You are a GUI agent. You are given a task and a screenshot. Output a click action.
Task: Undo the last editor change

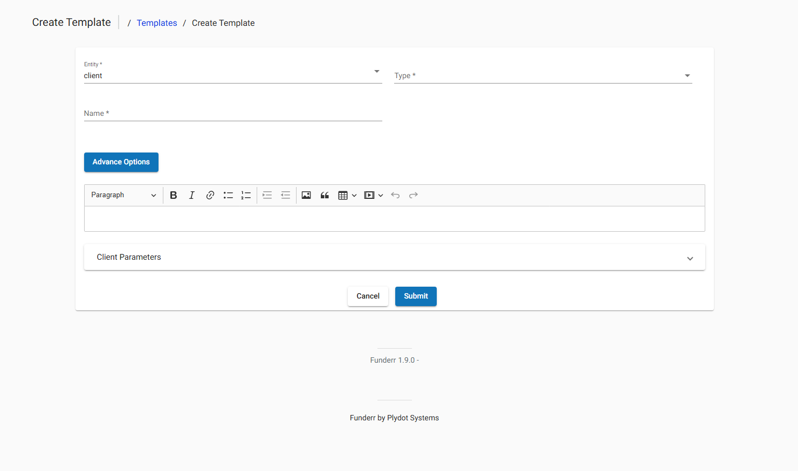pos(395,195)
